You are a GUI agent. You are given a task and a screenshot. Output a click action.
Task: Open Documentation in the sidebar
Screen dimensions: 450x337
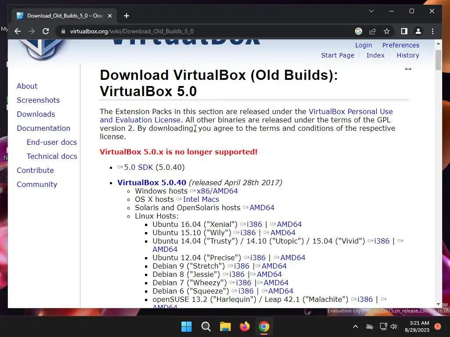click(44, 128)
